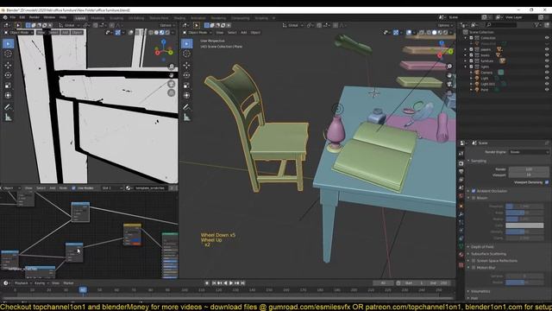The image size is (552, 311).
Task: Select the Cursor tool in main 3D viewport
Action: pyautogui.click(x=186, y=54)
